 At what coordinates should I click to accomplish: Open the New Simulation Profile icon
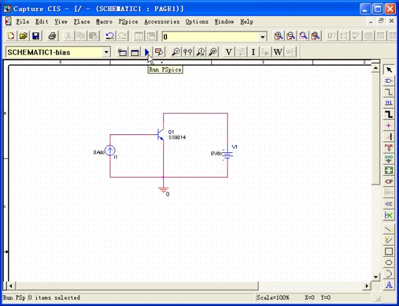(122, 52)
